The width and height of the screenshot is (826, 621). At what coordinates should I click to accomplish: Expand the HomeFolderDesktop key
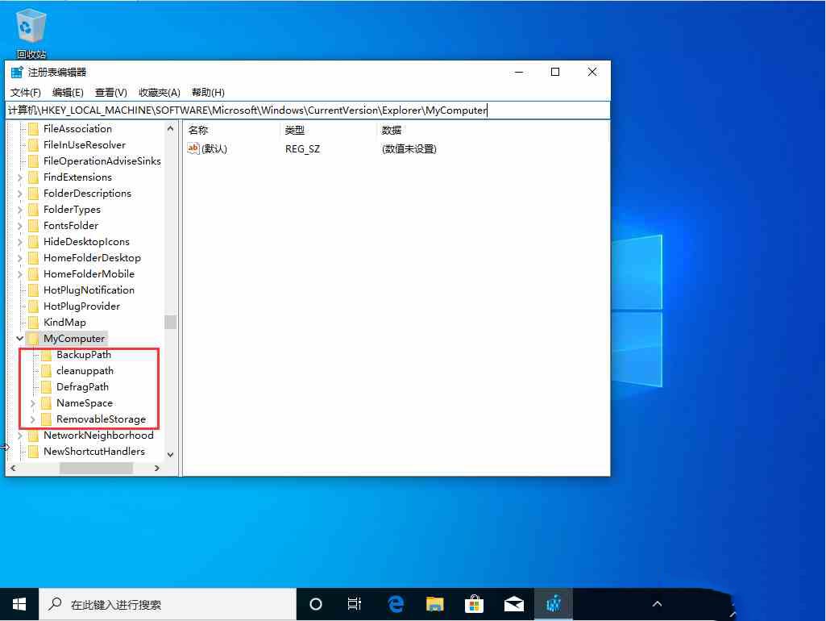point(20,258)
